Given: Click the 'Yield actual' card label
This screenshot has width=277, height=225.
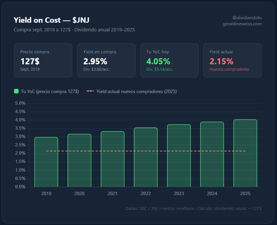Looking at the screenshot, I should point(221,52).
